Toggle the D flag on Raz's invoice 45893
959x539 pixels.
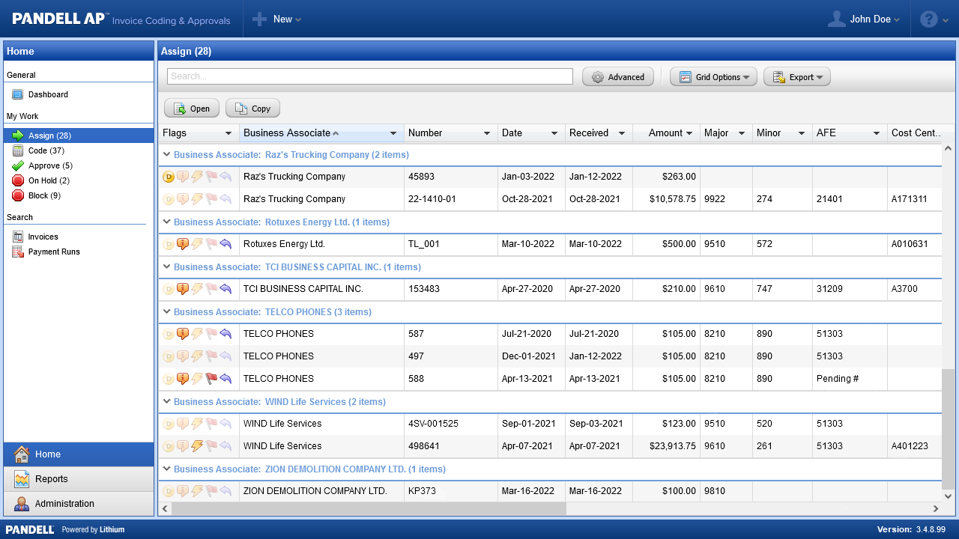point(169,177)
